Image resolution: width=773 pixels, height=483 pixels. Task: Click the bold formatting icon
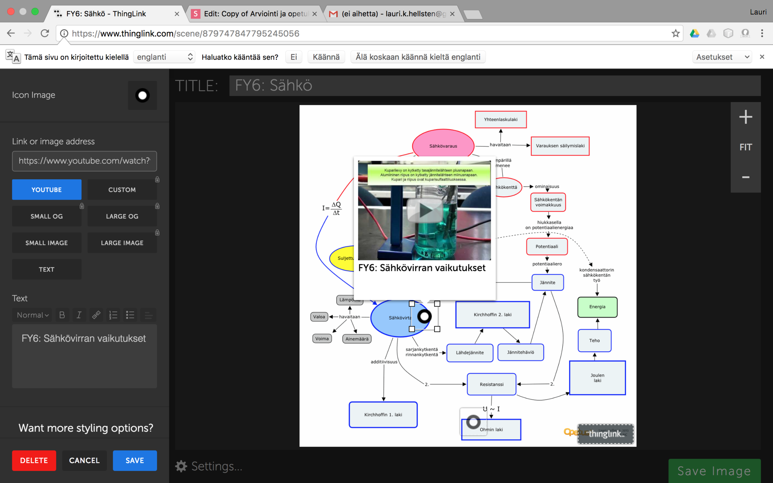[62, 315]
